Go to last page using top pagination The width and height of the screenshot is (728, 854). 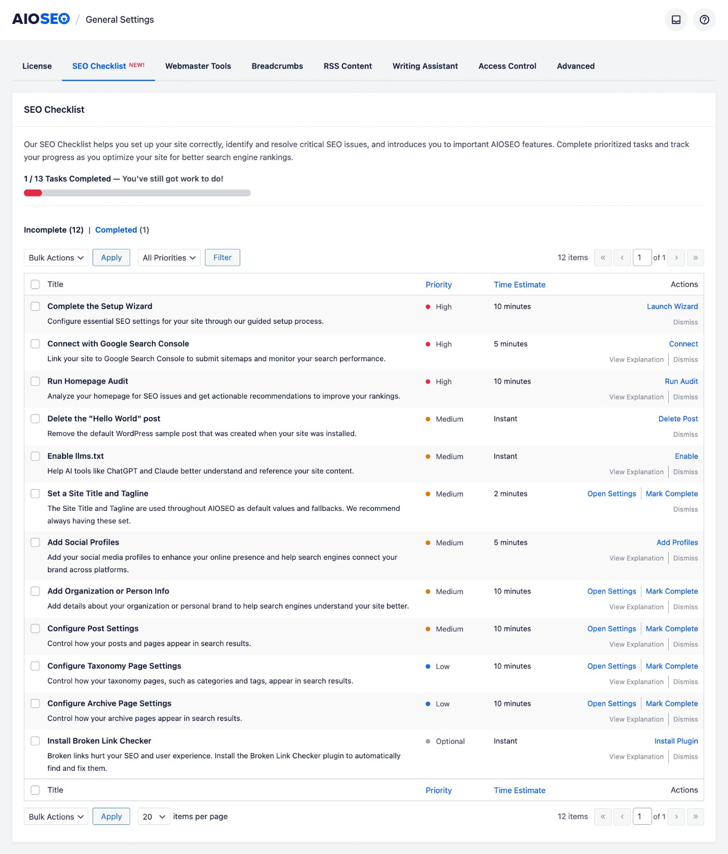[696, 258]
